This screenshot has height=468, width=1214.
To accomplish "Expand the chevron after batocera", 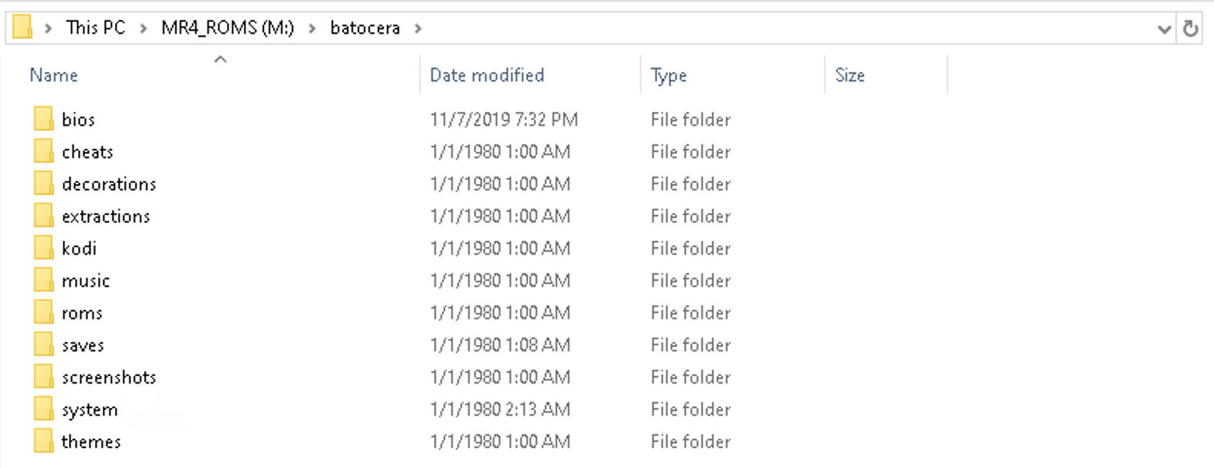I will pyautogui.click(x=418, y=28).
